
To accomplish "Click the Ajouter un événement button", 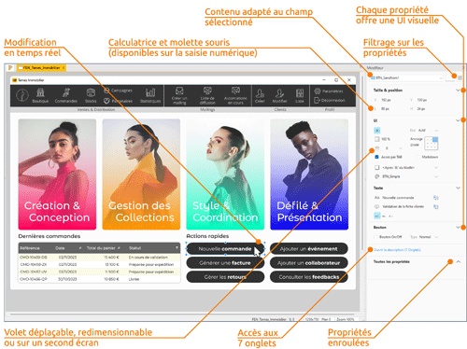I will pyautogui.click(x=309, y=248).
